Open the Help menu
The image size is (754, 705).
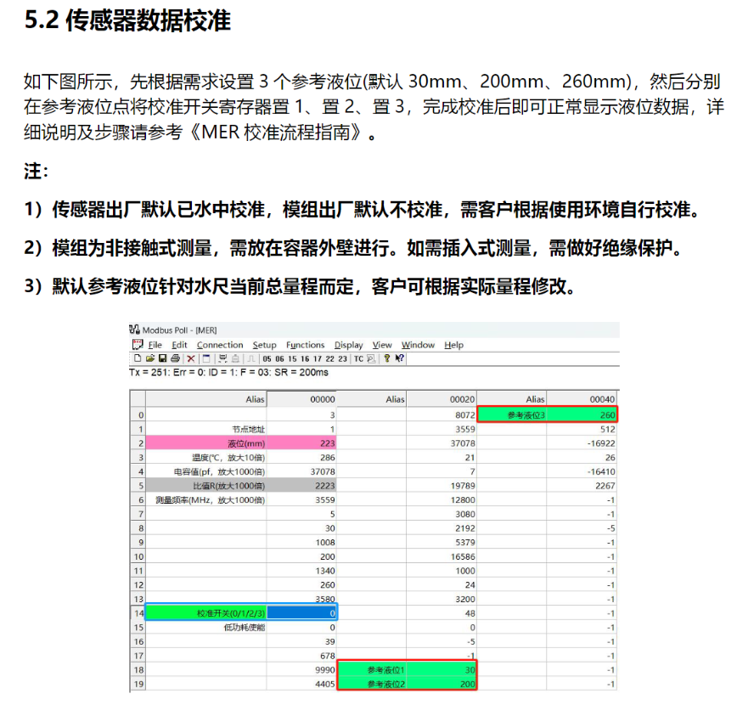(x=454, y=345)
